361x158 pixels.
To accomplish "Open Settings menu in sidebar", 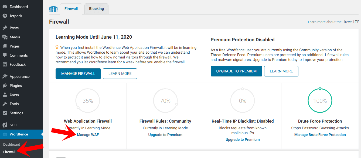I will point(16,113).
